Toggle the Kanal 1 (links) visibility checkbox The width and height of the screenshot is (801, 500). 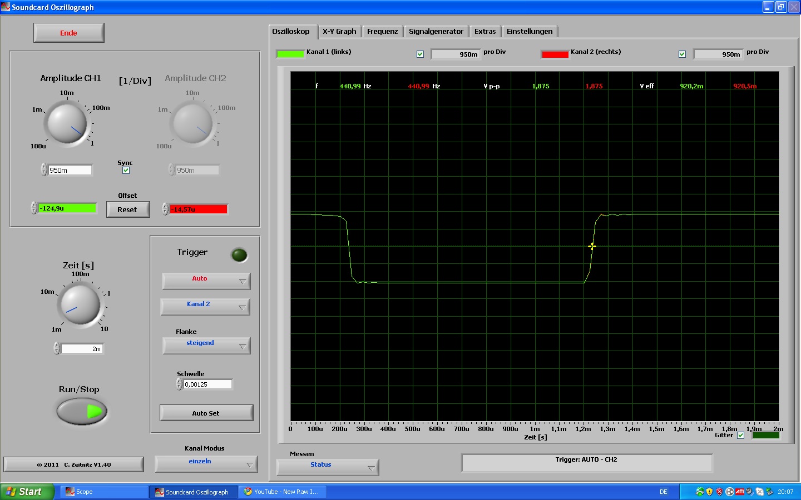pyautogui.click(x=421, y=54)
